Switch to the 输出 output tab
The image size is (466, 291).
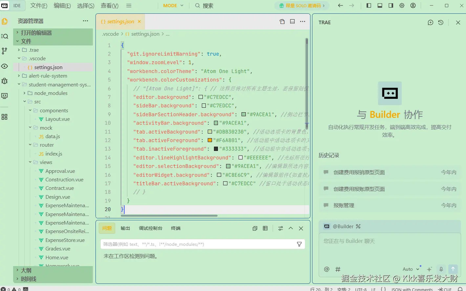pyautogui.click(x=125, y=228)
